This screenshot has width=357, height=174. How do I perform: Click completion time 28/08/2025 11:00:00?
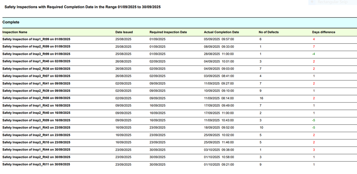click(x=219, y=54)
